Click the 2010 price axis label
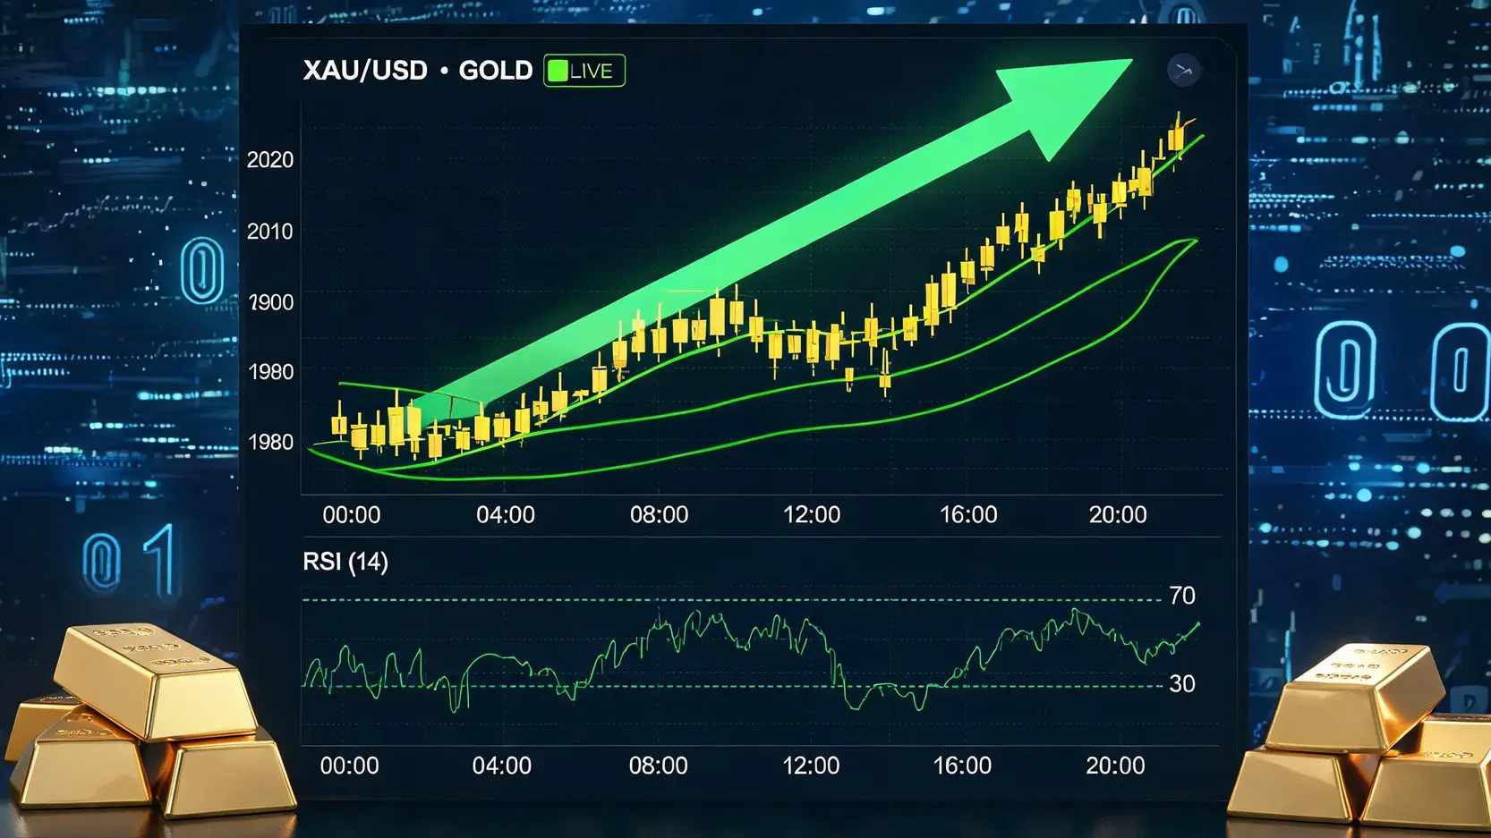Viewport: 1491px width, 838px height. (270, 232)
